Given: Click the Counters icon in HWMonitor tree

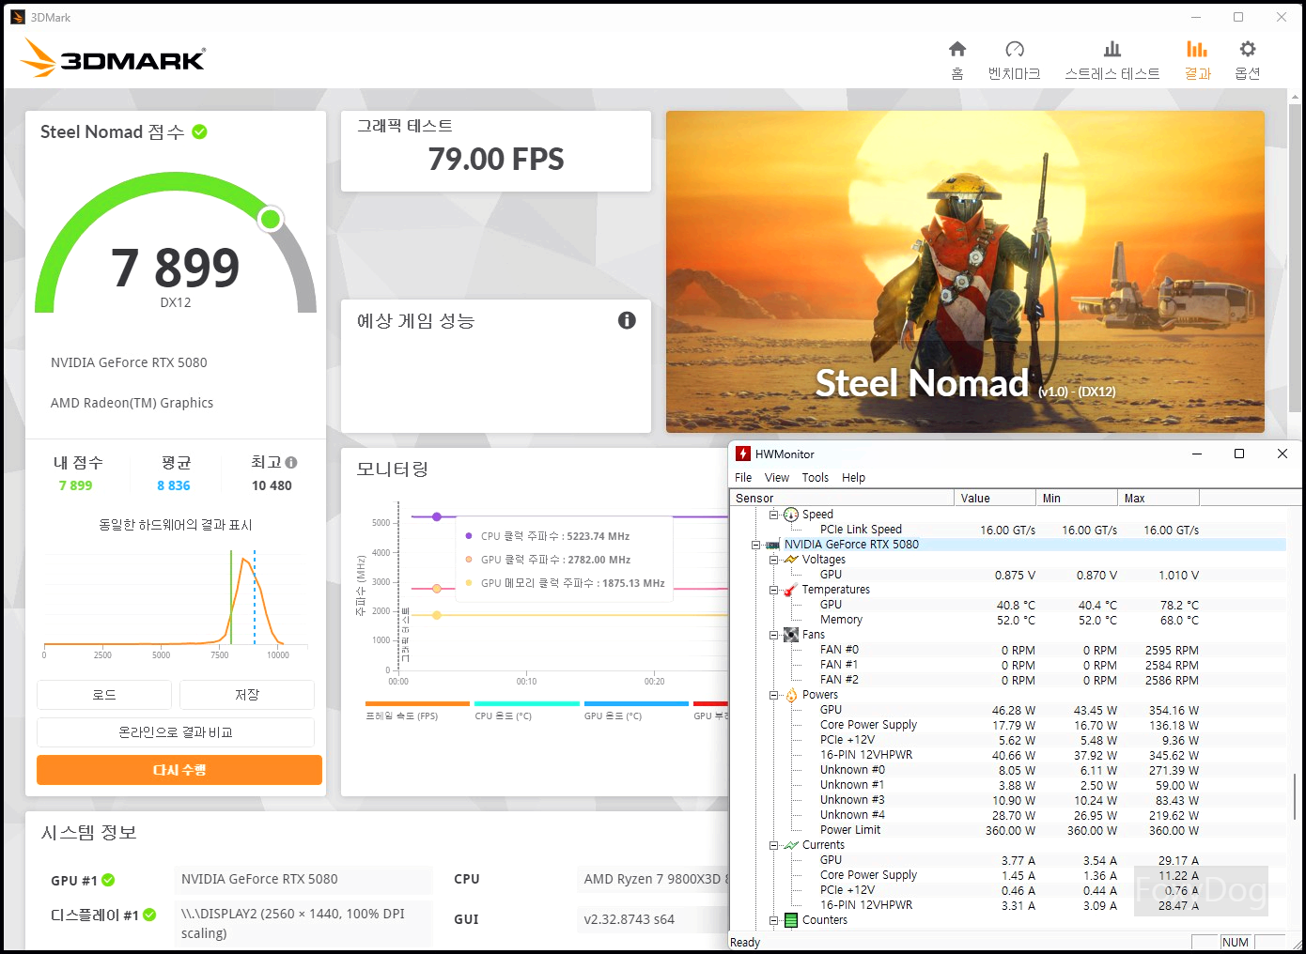Looking at the screenshot, I should tap(791, 920).
